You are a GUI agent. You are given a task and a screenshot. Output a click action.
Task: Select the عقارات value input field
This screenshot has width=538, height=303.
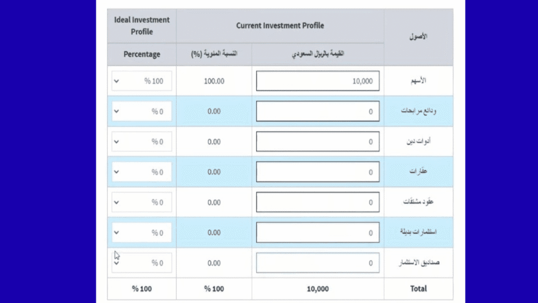[x=317, y=172]
